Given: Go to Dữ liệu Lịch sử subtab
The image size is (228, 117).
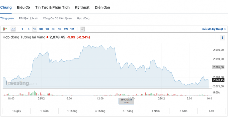Looking at the screenshot, I should tap(28, 18).
